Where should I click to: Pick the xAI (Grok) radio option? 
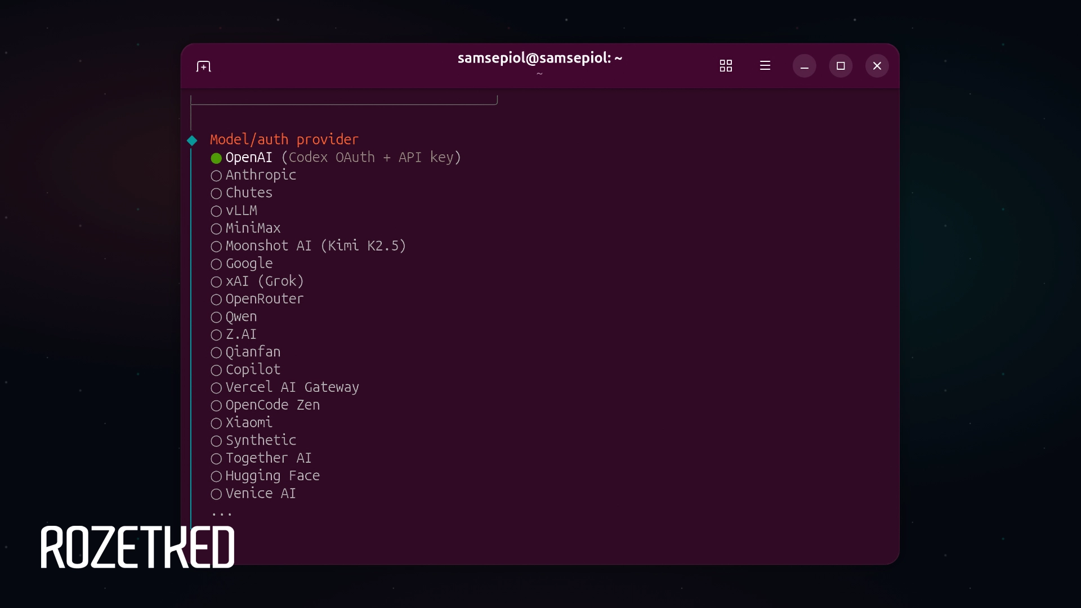point(216,281)
